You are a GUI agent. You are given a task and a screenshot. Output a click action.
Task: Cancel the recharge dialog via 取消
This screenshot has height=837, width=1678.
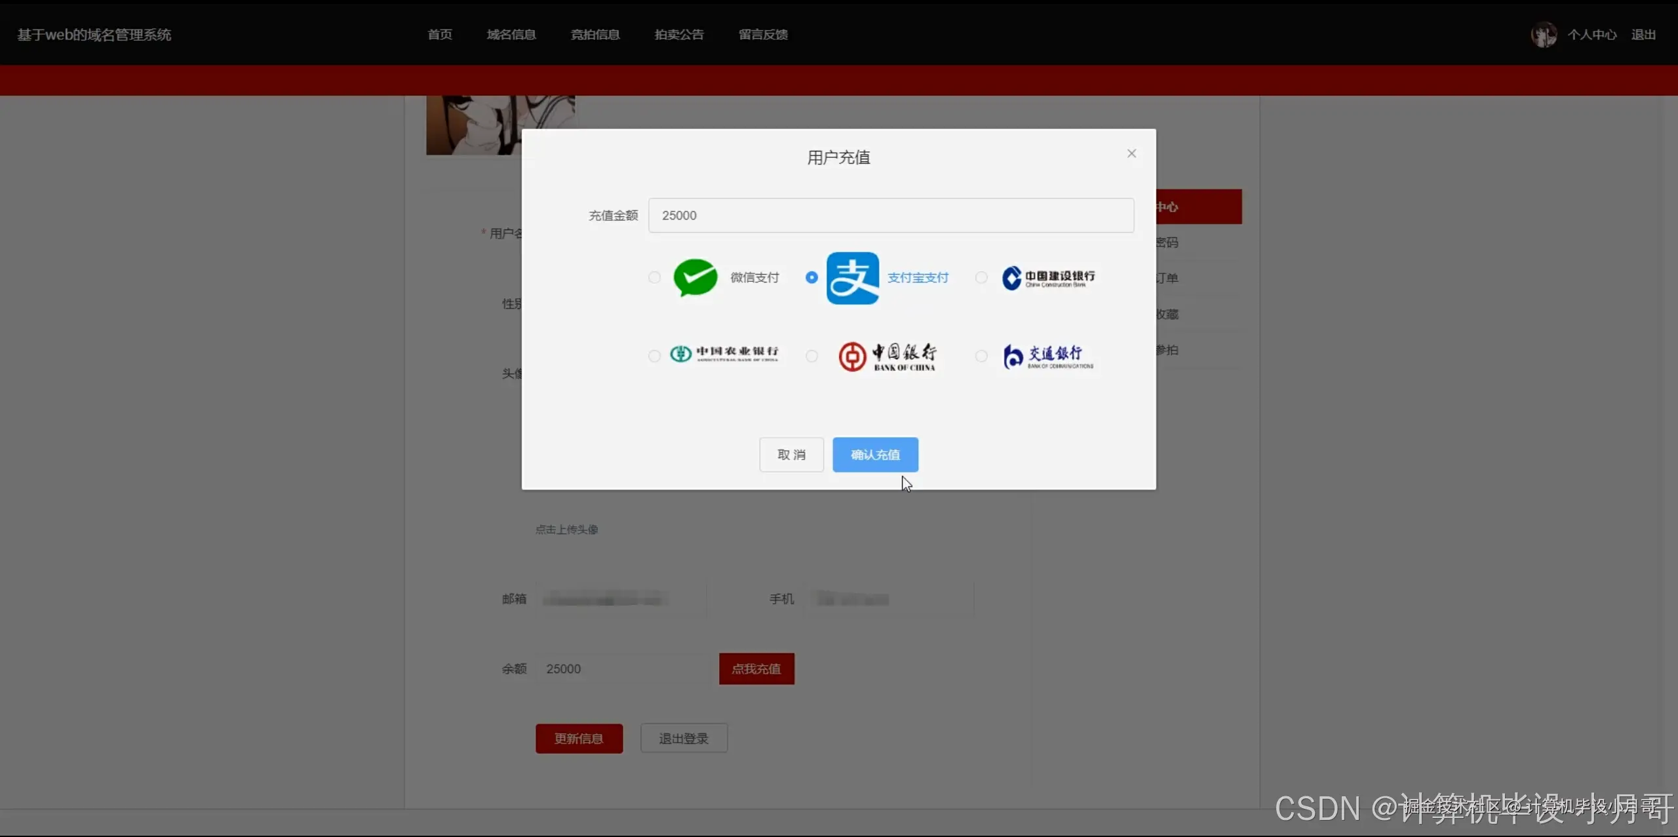click(791, 454)
